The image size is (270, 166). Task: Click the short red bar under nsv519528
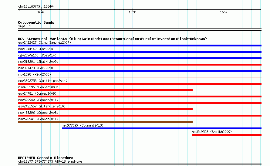(x=227, y=135)
